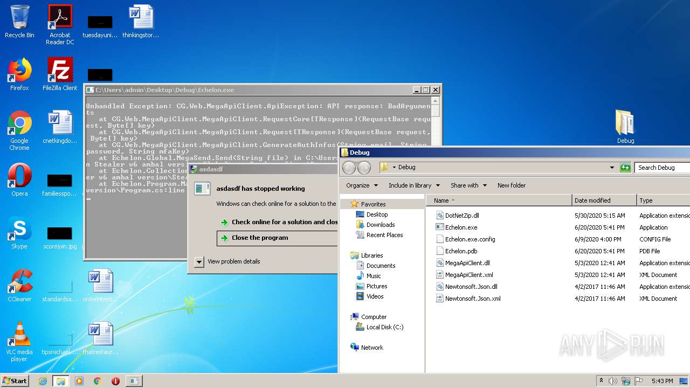Select the Debug folder on desktop
690x388 pixels.
625,127
